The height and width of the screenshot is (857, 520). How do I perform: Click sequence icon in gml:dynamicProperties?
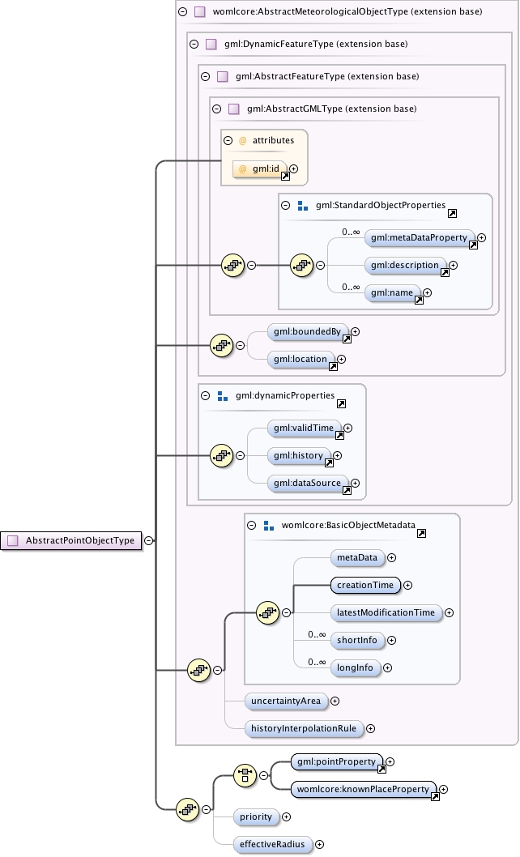point(221,456)
